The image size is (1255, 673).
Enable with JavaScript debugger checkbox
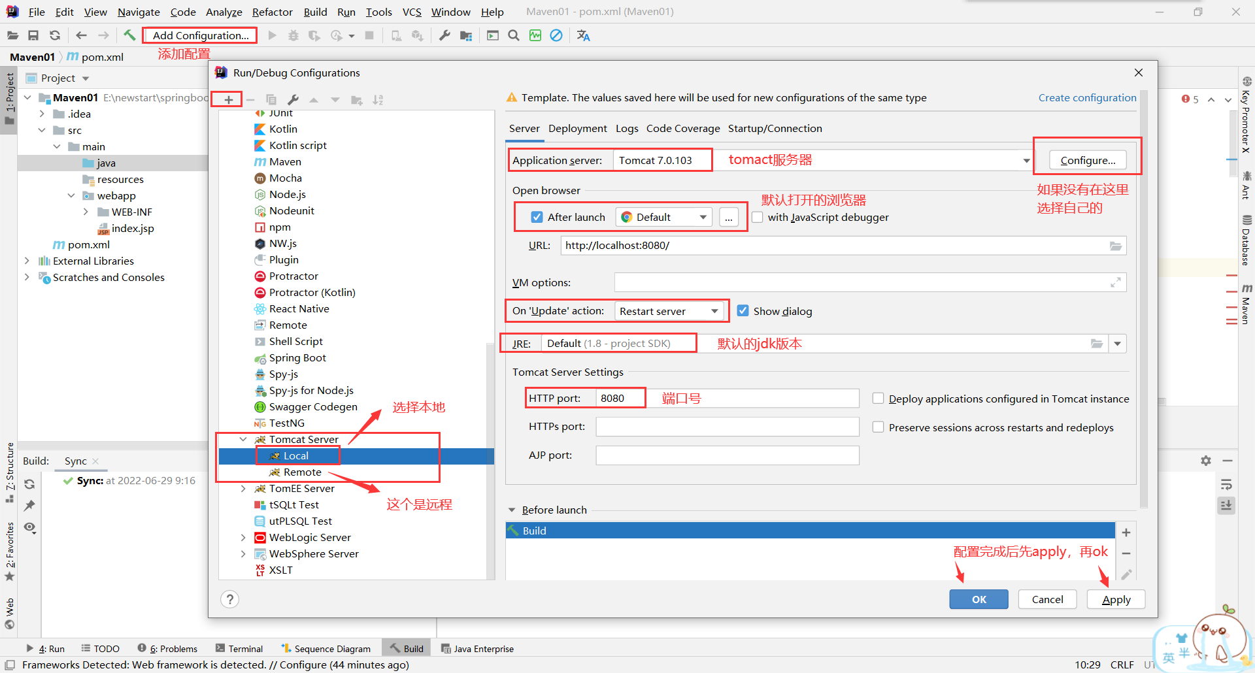[758, 217]
